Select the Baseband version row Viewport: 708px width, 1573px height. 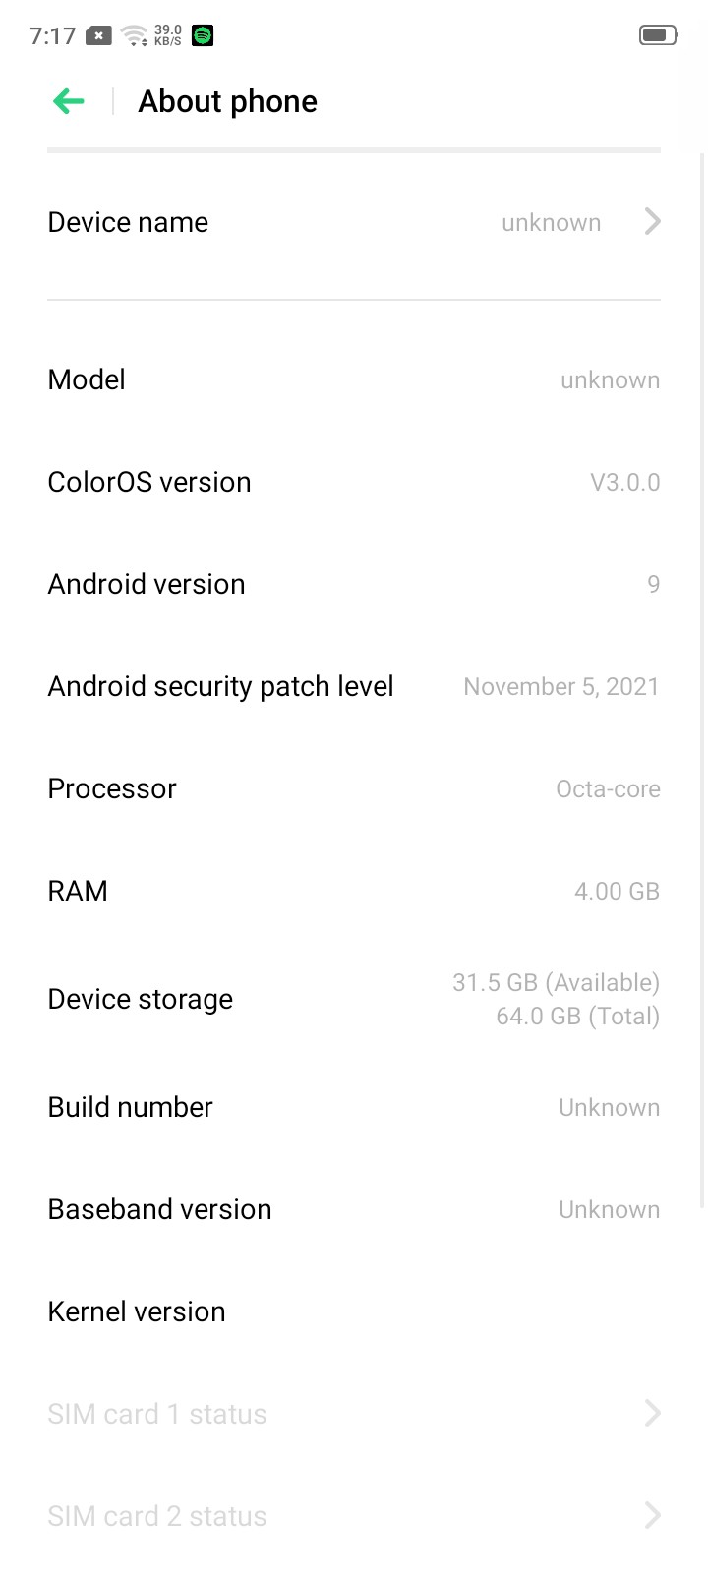pyautogui.click(x=354, y=1210)
